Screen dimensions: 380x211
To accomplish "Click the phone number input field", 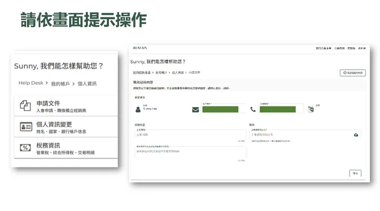I will 281,108.
